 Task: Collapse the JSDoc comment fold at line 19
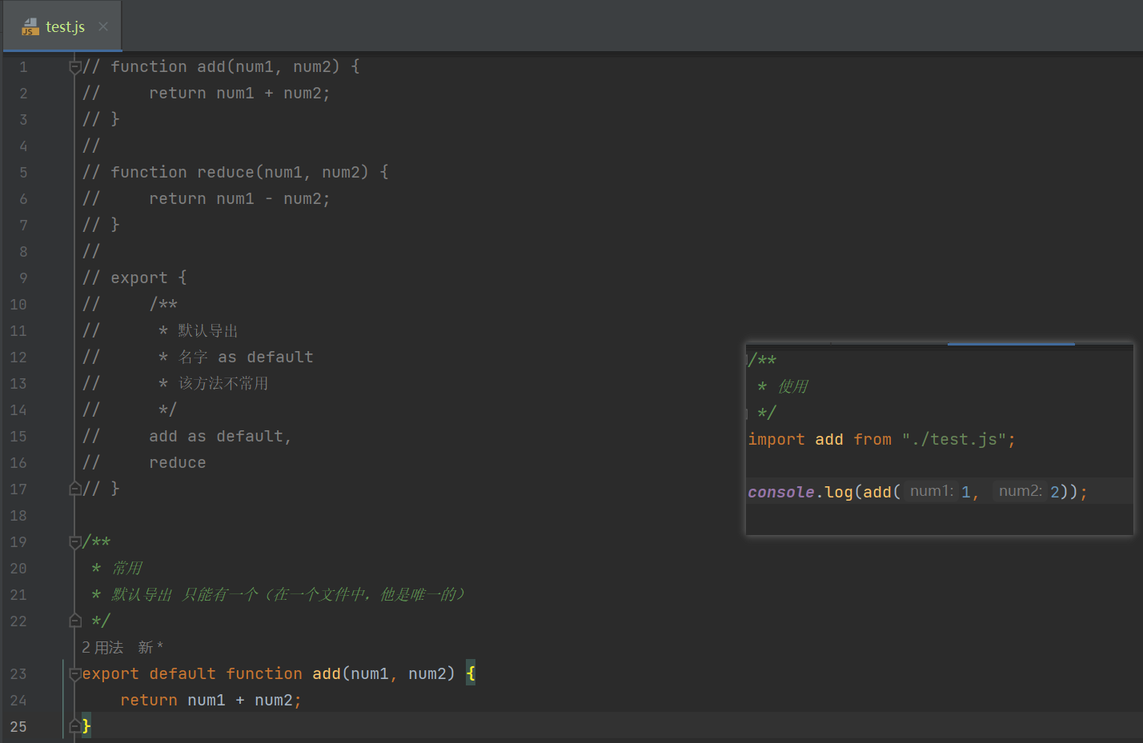pos(75,542)
